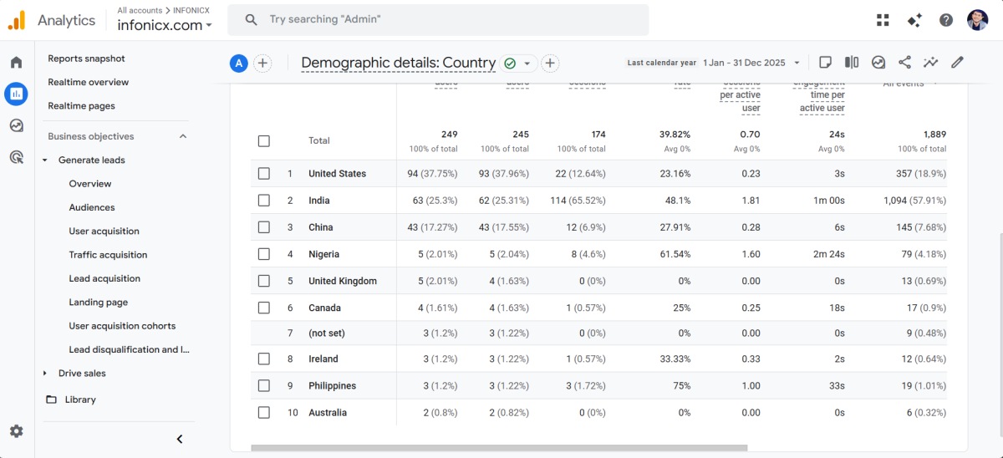Open the Library link
Screen dimensions: 1003x458
(x=80, y=399)
